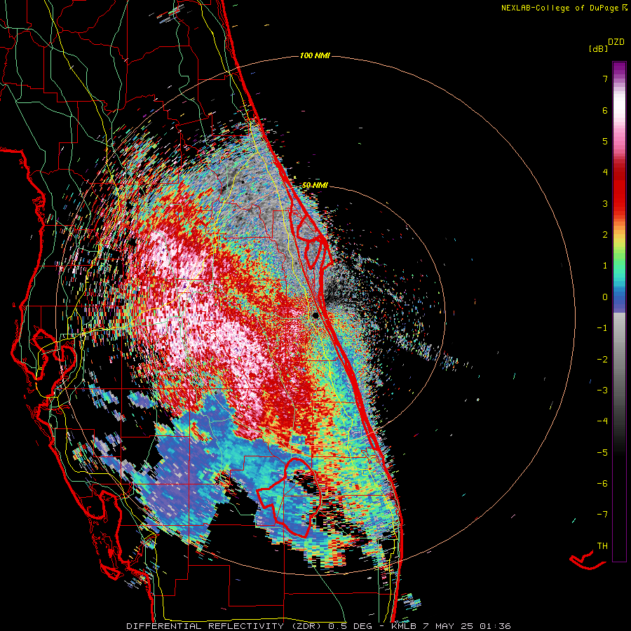Click the 7 tick label on color scale
631x631 pixels.
605,79
